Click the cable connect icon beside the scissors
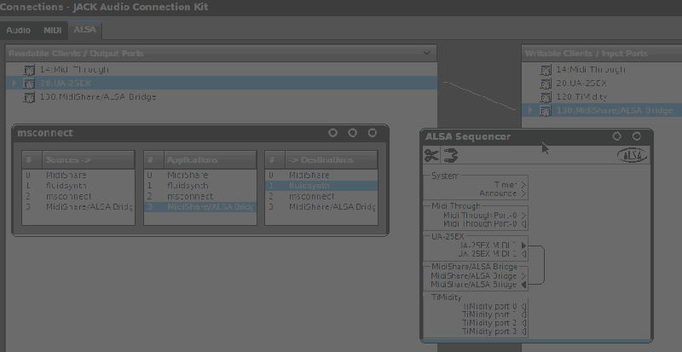This screenshot has width=682, height=352. 450,154
